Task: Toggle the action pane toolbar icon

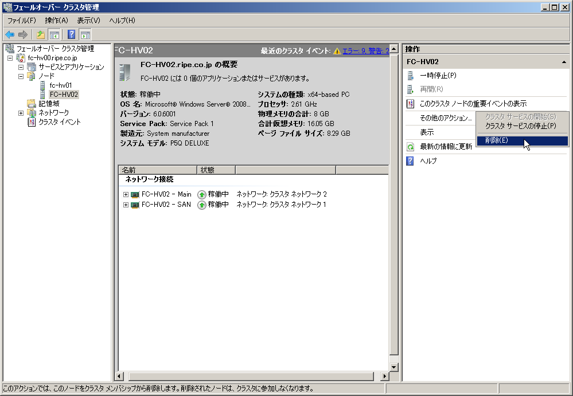Action: 85,35
